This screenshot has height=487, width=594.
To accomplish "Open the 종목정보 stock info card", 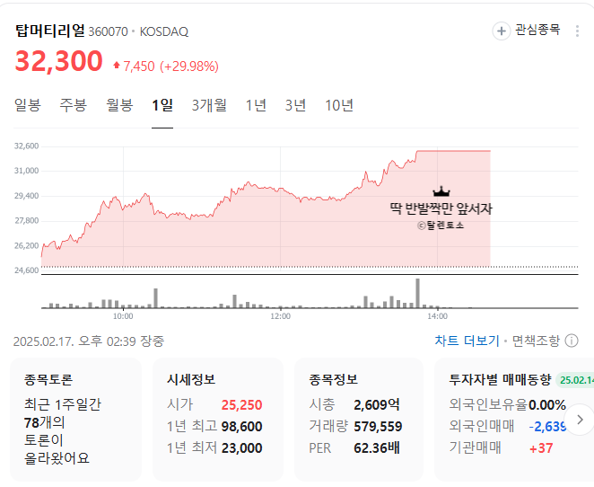I will click(x=359, y=418).
